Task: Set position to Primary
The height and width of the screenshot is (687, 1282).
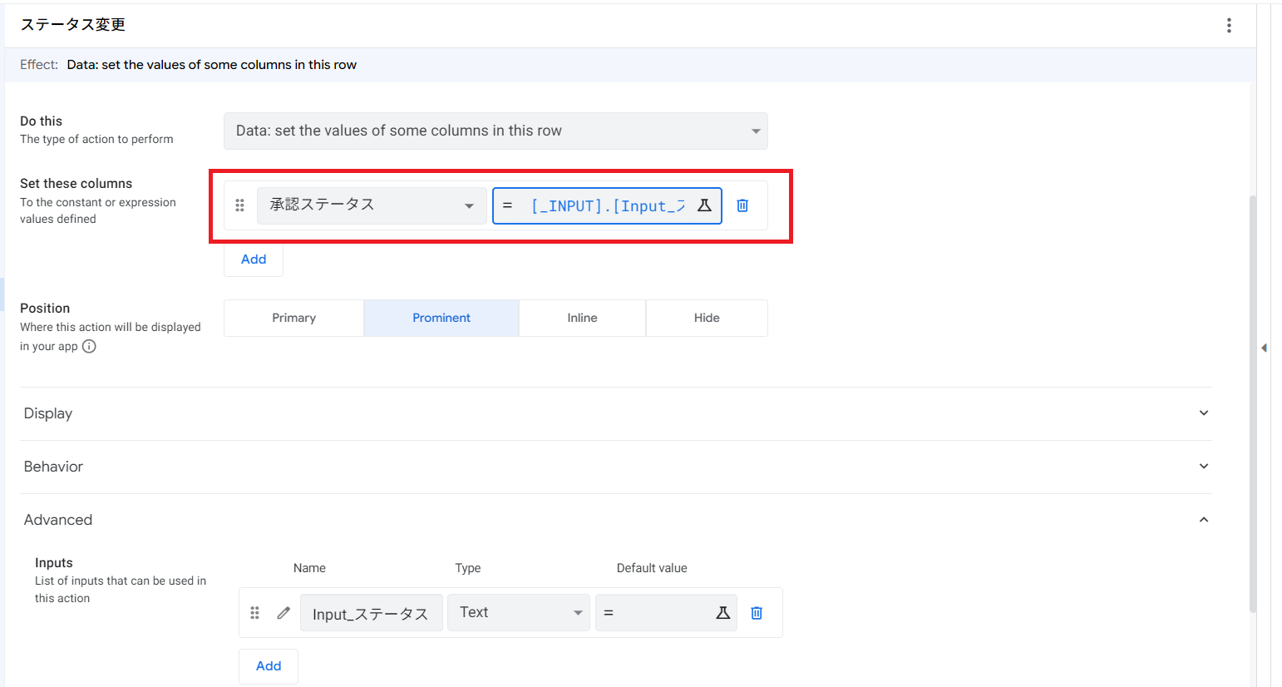Action: coord(293,318)
